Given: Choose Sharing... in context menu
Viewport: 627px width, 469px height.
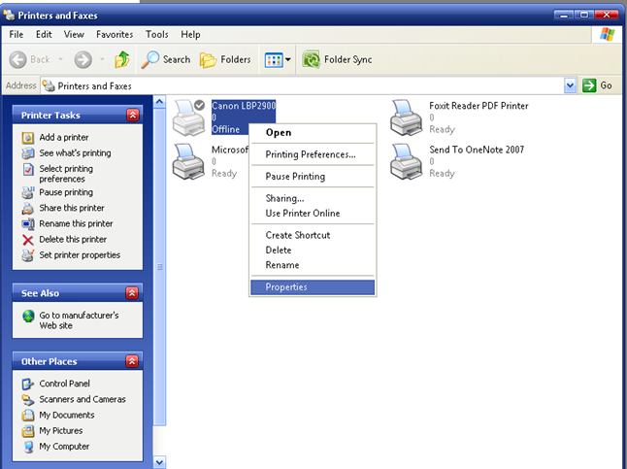Looking at the screenshot, I should click(313, 198).
